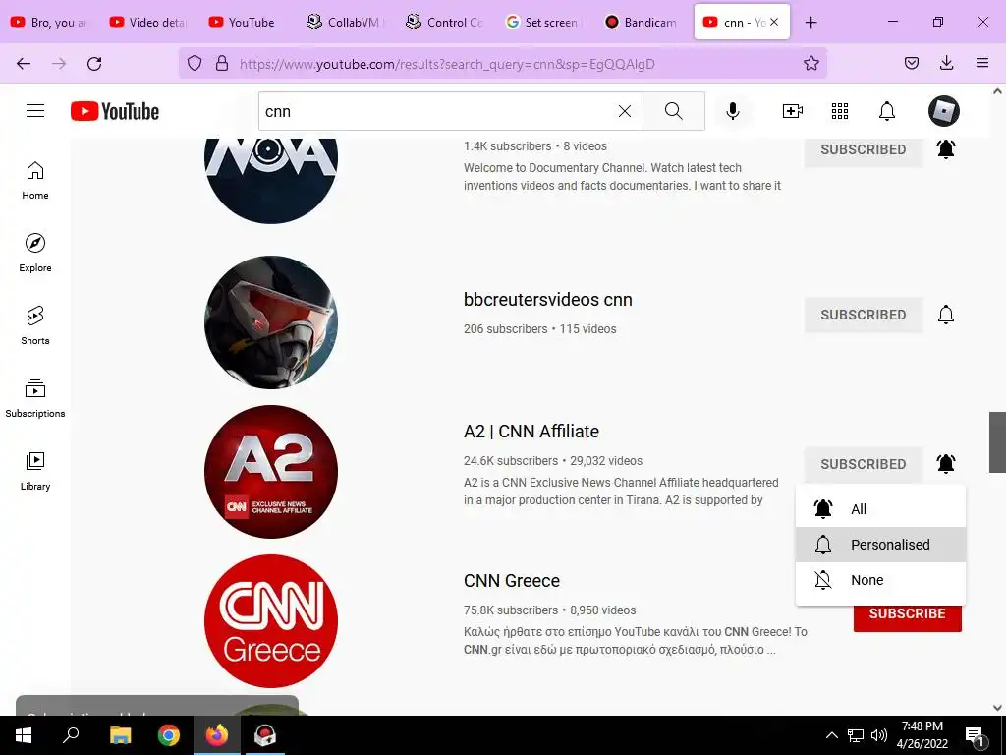Open the Windows Start menu
1006x755 pixels.
coord(24,735)
